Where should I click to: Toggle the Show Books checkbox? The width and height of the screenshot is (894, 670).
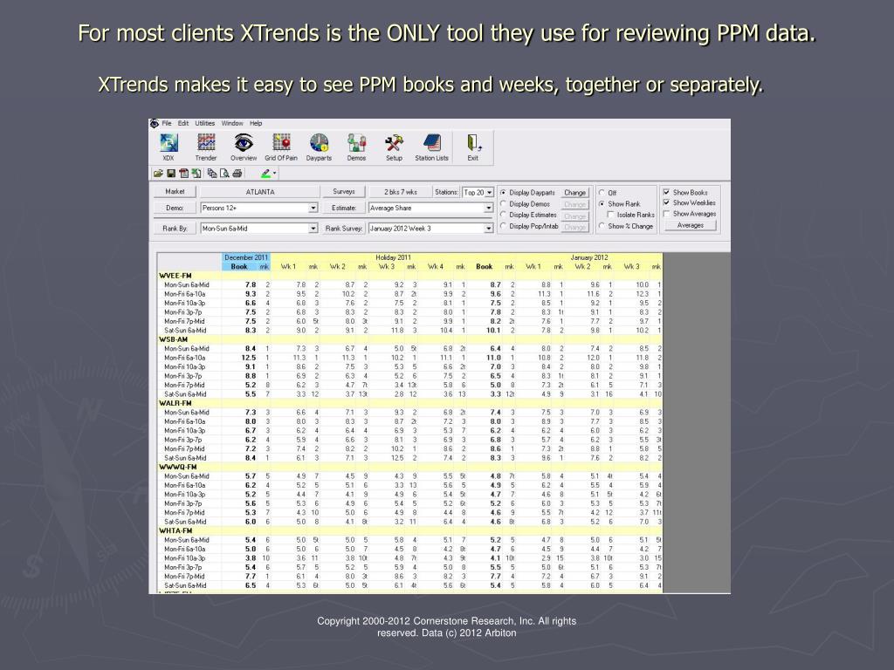(666, 193)
